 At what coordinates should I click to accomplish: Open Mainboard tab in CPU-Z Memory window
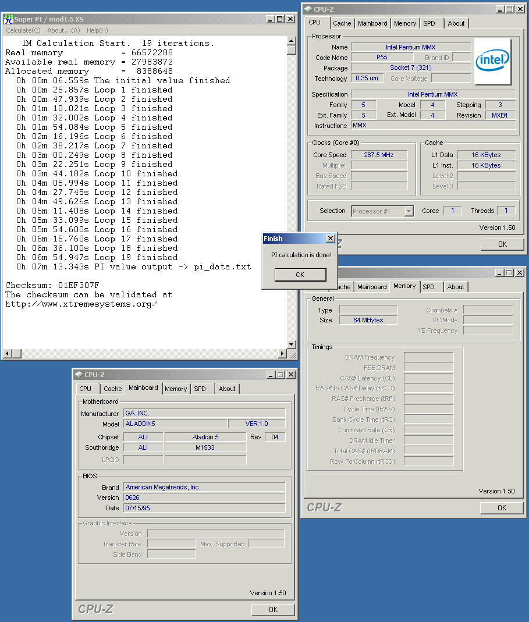point(372,287)
